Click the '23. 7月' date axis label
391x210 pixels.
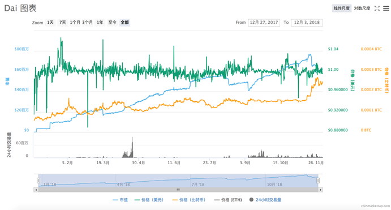click(x=209, y=163)
